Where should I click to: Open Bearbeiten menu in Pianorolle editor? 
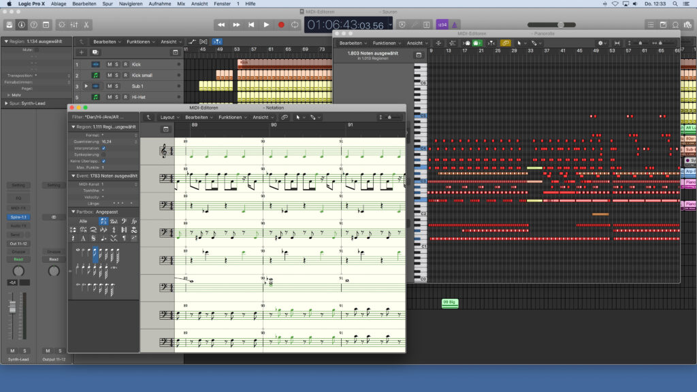pos(353,43)
